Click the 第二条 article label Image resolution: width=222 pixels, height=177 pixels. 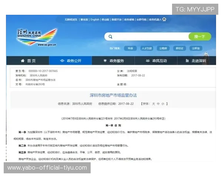[22, 146]
